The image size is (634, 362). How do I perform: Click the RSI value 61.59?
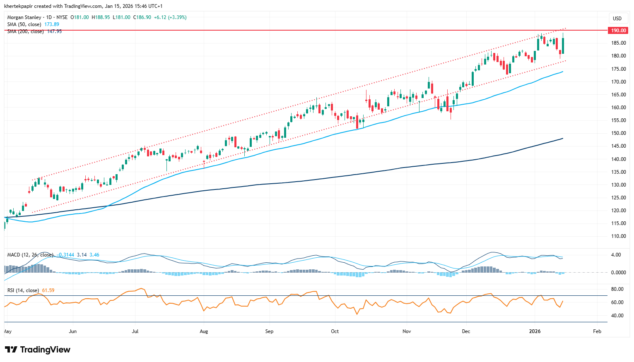coord(48,290)
